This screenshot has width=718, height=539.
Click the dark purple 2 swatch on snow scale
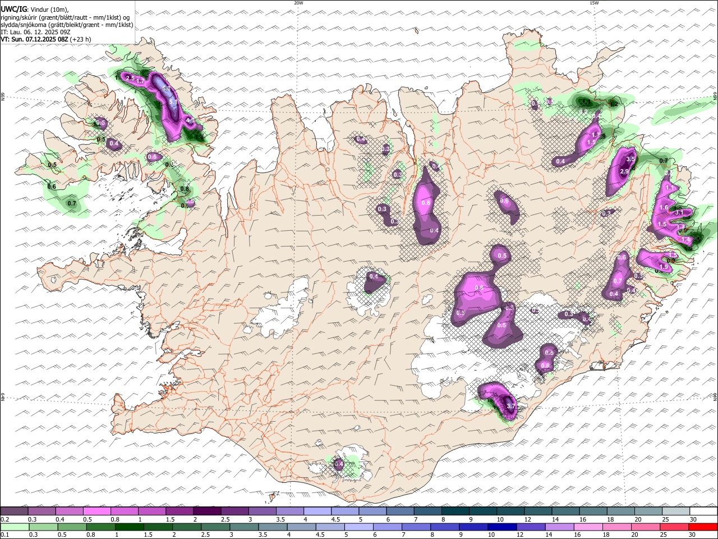click(x=207, y=511)
